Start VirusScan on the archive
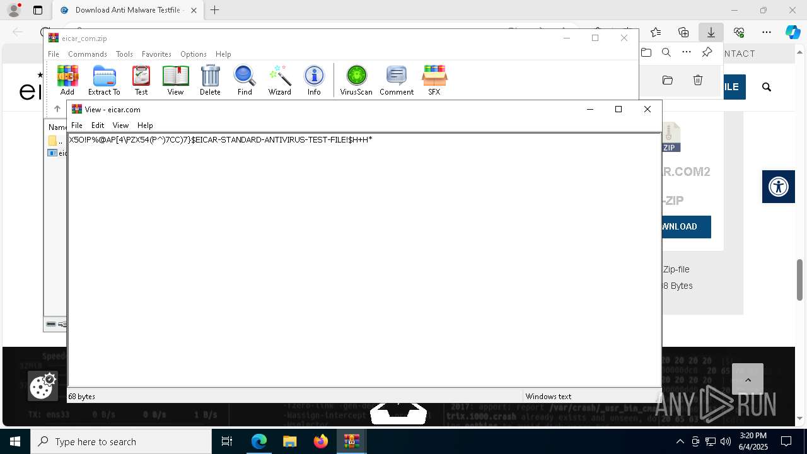 (x=356, y=80)
